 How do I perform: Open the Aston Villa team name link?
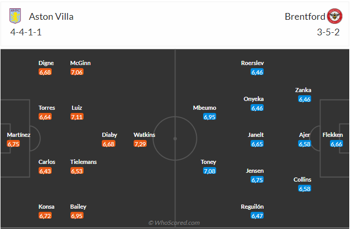tap(51, 16)
